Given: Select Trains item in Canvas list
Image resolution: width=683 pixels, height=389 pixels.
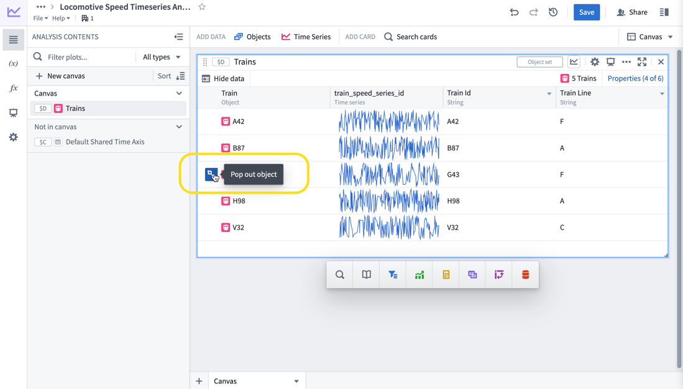Looking at the screenshot, I should tap(108, 109).
